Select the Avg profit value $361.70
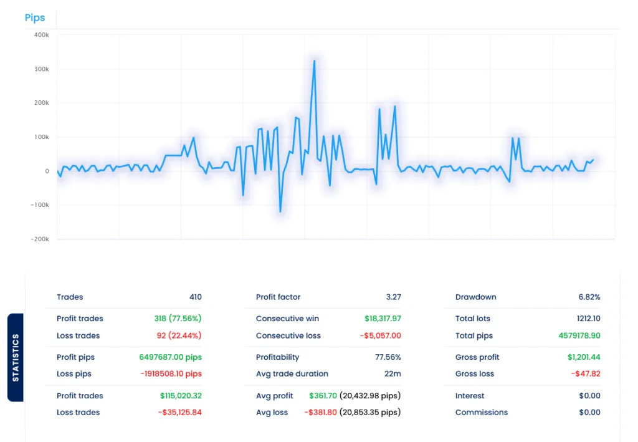Image resolution: width=638 pixels, height=442 pixels. coord(323,396)
